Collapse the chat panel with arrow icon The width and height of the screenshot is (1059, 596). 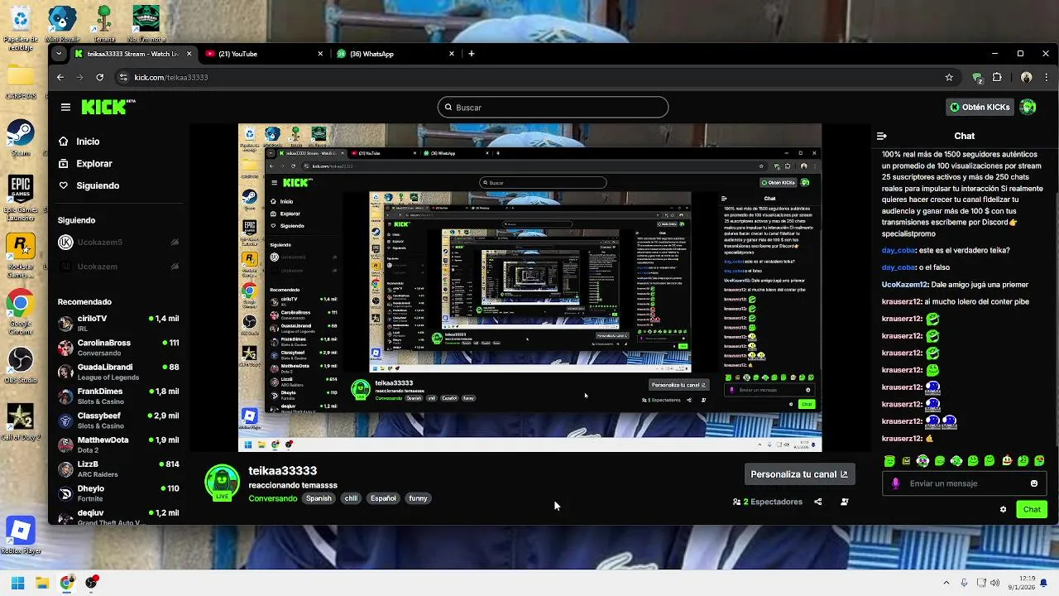[x=882, y=136]
